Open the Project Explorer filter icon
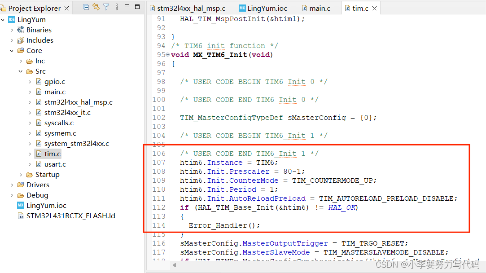 point(106,6)
